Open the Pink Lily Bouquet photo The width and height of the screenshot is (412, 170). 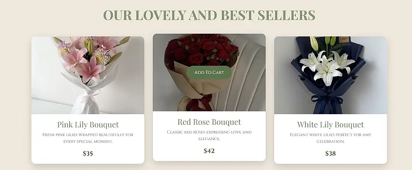coord(88,75)
